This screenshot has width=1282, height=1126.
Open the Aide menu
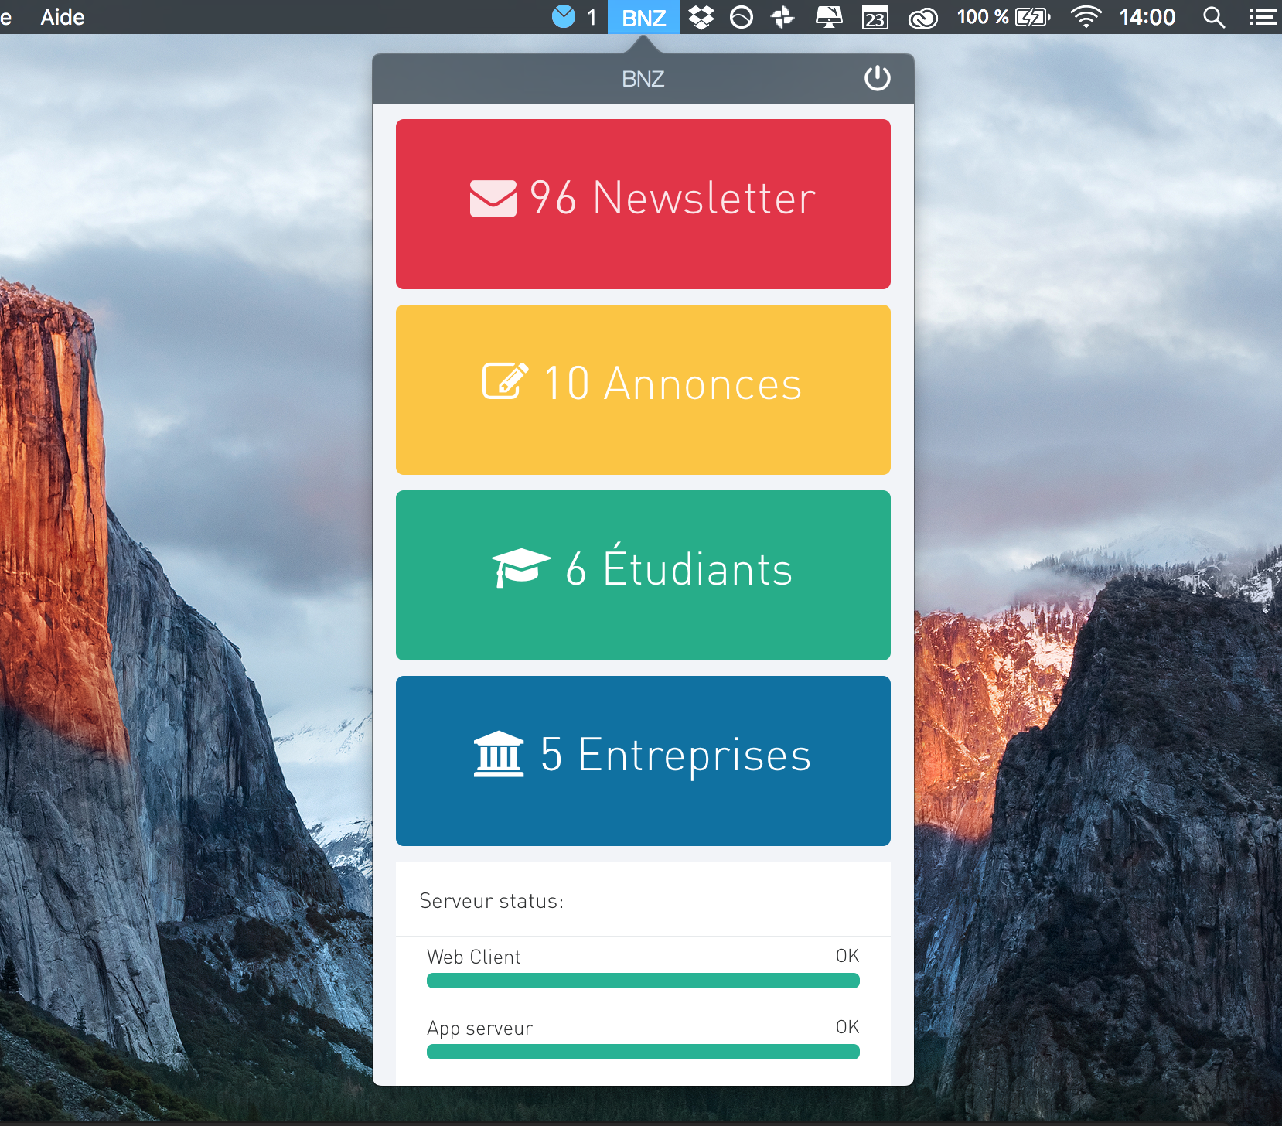pos(63,17)
